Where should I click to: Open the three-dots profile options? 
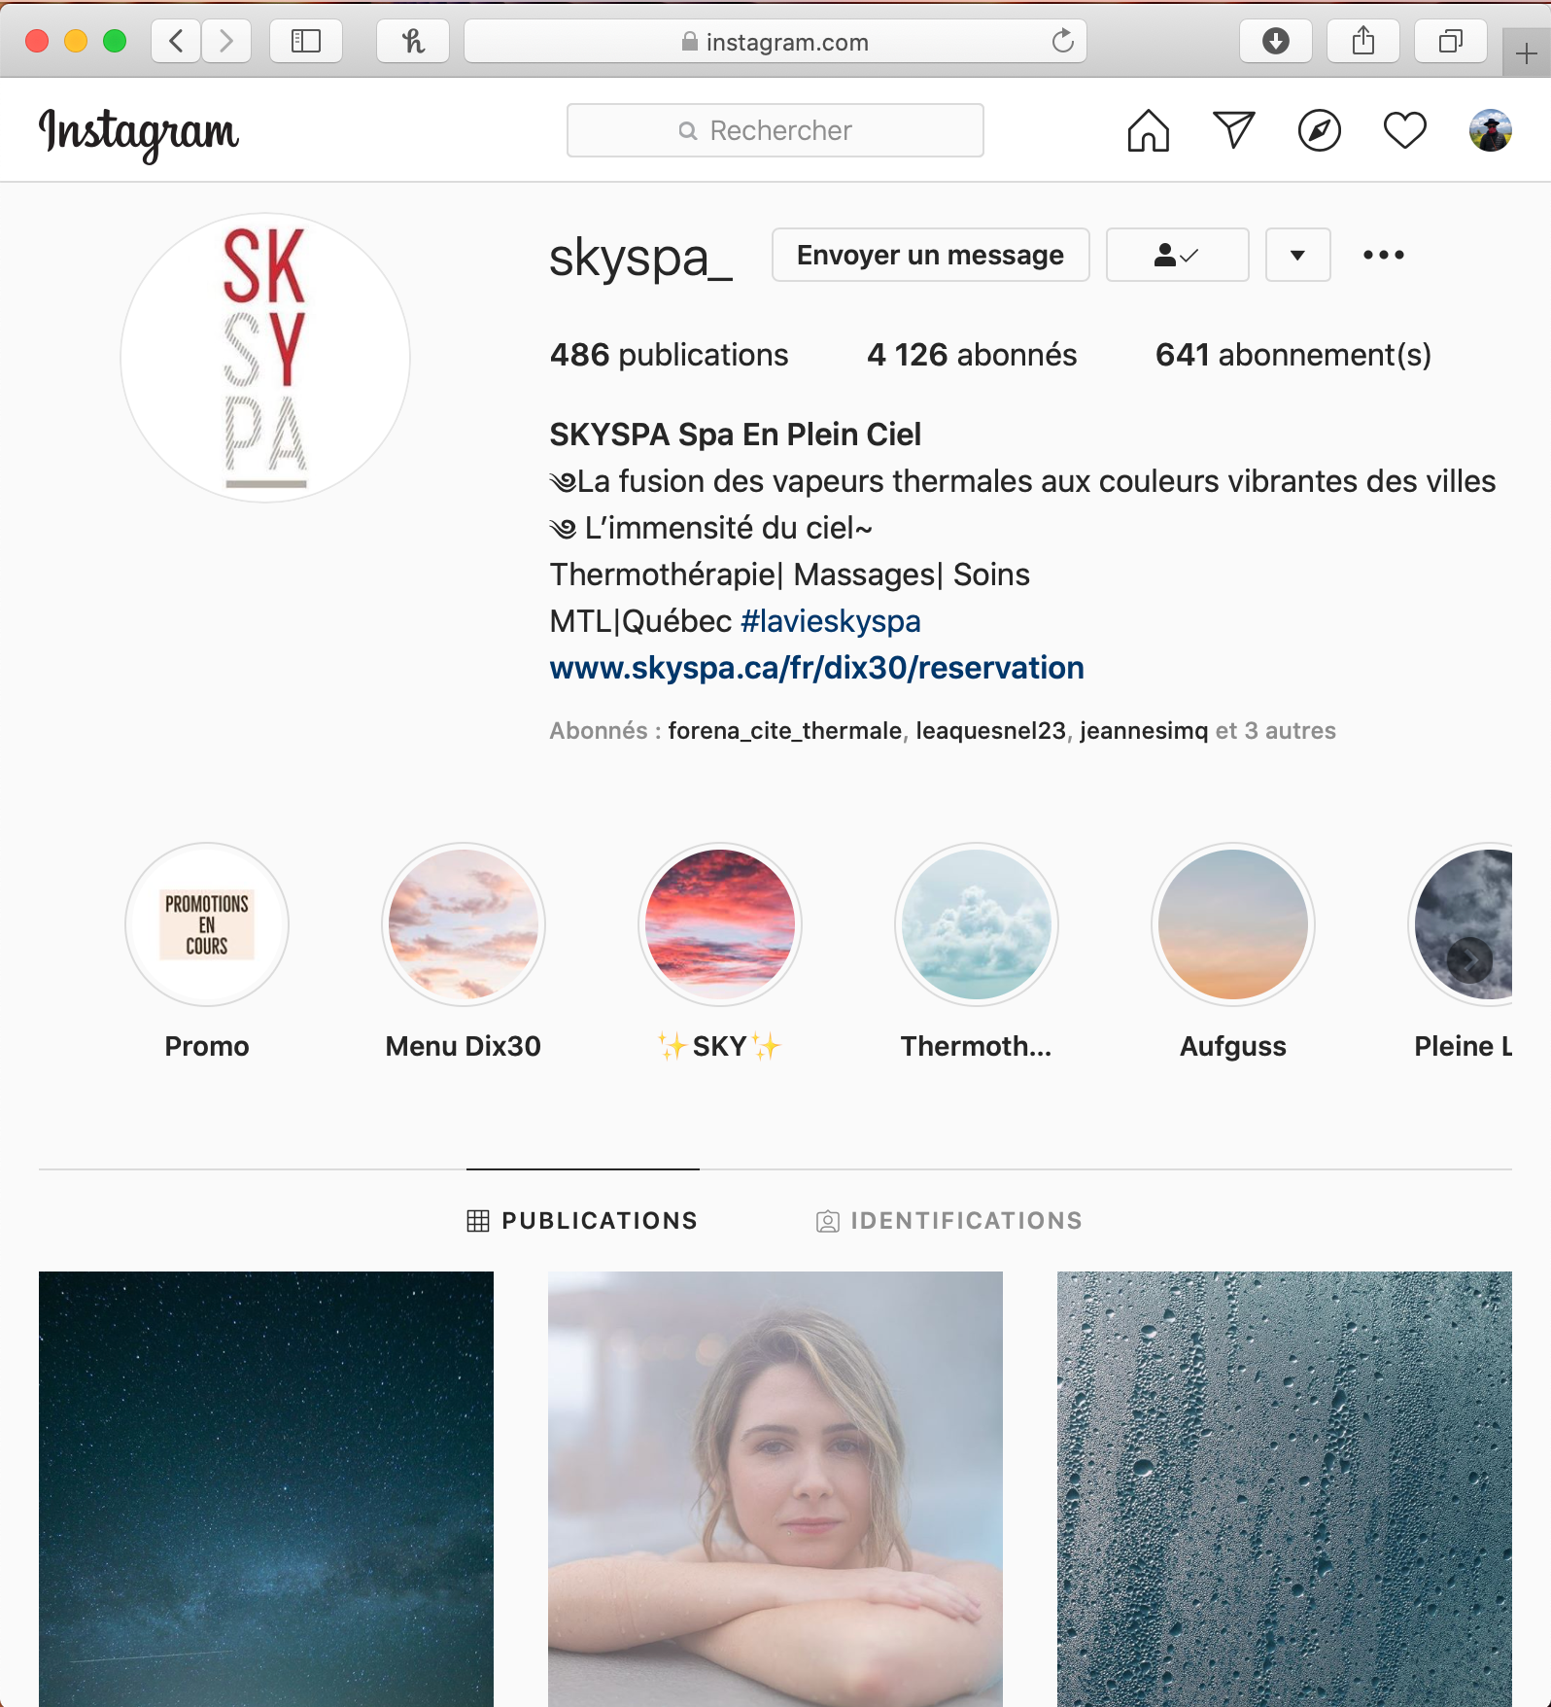pyautogui.click(x=1383, y=255)
